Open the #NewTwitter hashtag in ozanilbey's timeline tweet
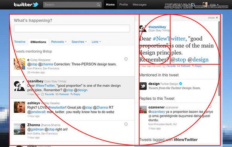 pyautogui.click(x=45, y=86)
